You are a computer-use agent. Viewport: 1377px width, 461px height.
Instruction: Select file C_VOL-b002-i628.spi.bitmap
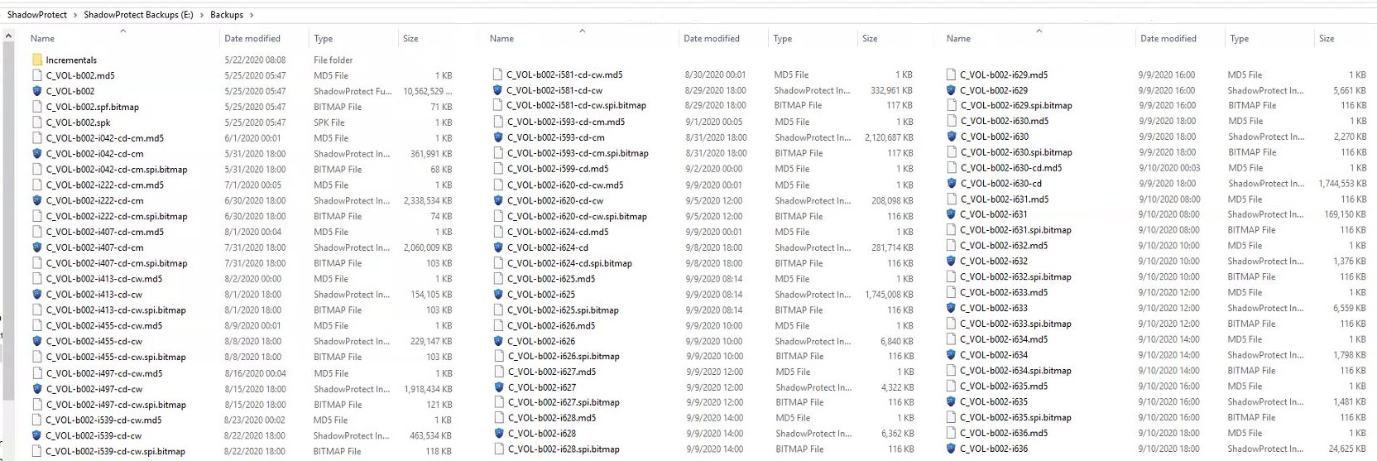coord(563,449)
